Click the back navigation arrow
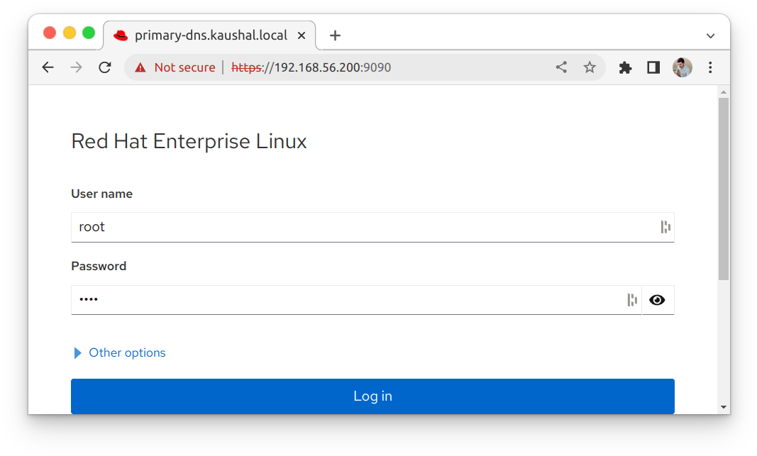 coord(48,67)
